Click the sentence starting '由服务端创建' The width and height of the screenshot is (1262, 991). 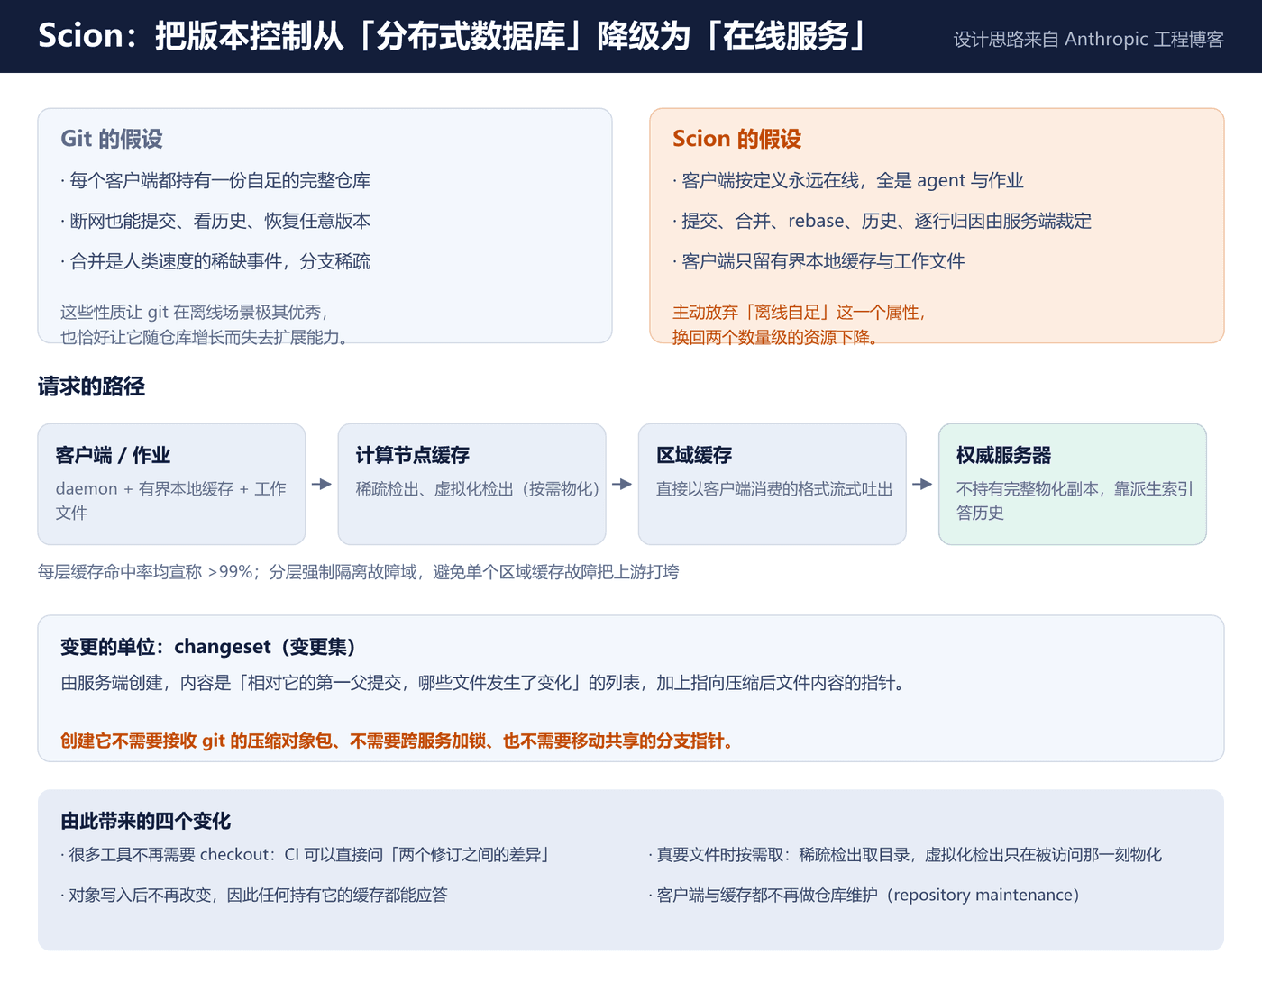tap(482, 683)
